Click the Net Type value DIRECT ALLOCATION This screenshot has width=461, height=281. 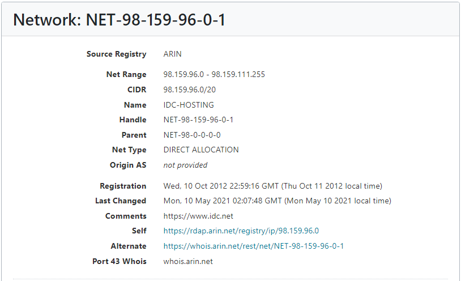tap(201, 150)
